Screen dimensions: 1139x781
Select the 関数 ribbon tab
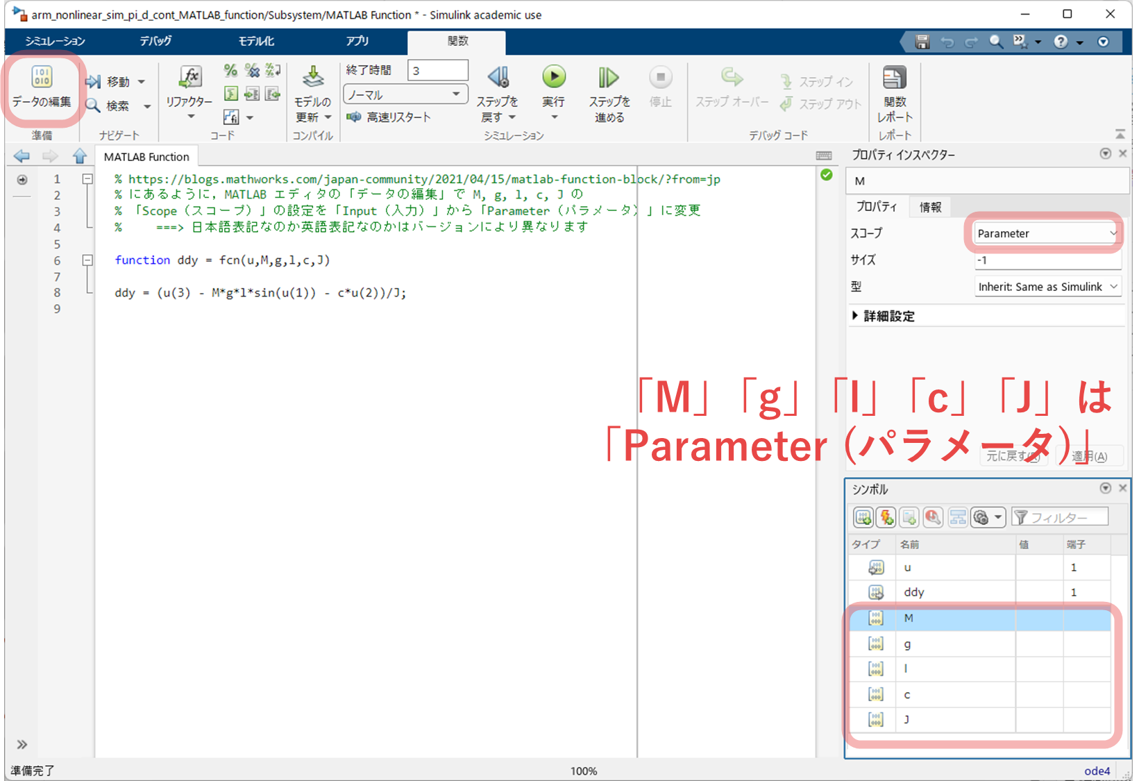[457, 41]
